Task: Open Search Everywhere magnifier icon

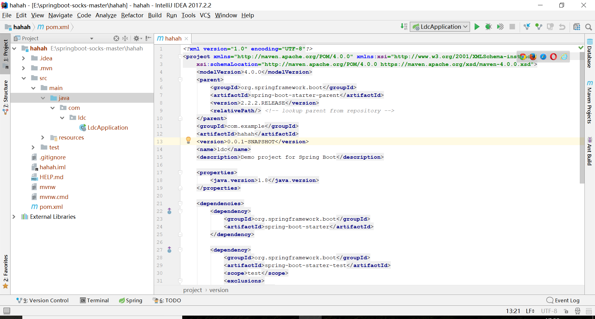Action: (x=588, y=27)
